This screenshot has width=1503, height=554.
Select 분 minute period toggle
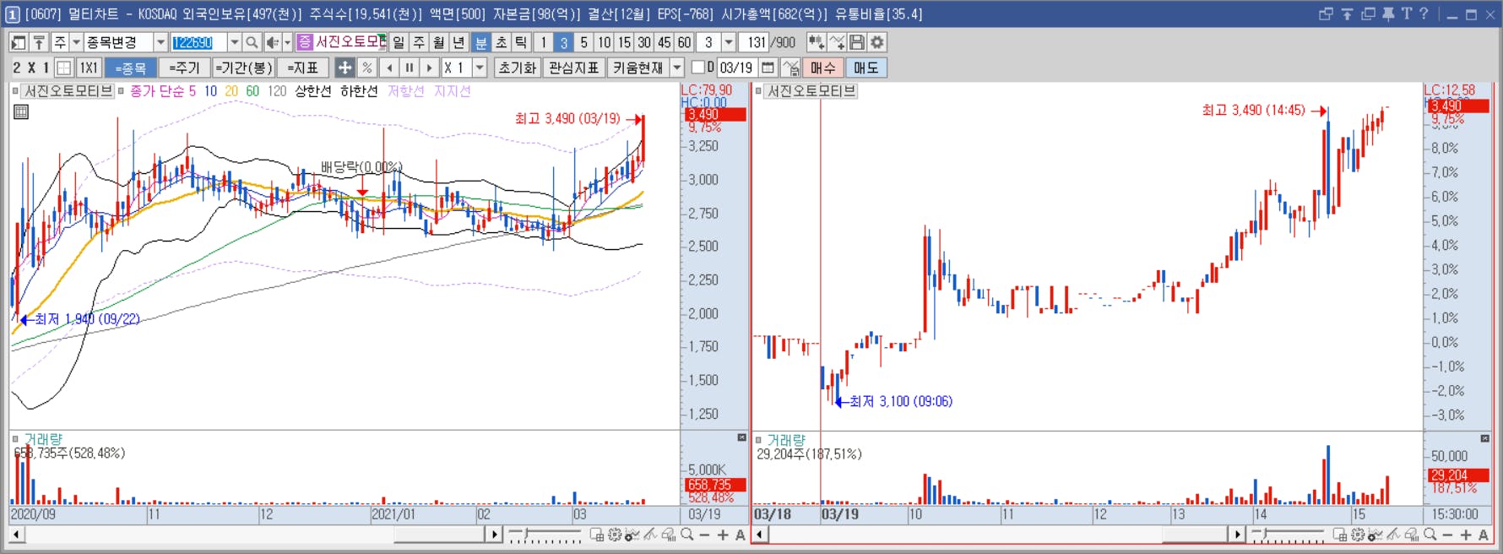click(480, 42)
